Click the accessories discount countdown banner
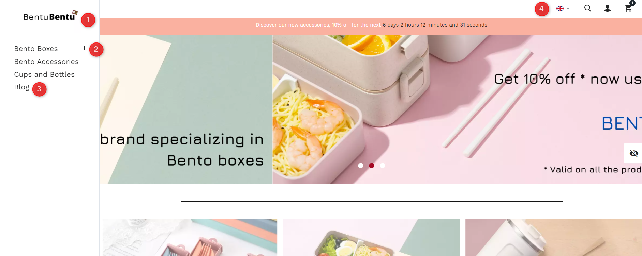This screenshot has height=256, width=642. coord(371,25)
